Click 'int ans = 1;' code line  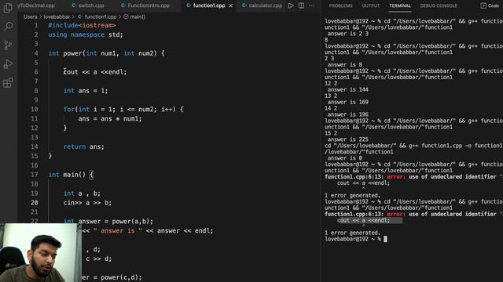(x=86, y=91)
